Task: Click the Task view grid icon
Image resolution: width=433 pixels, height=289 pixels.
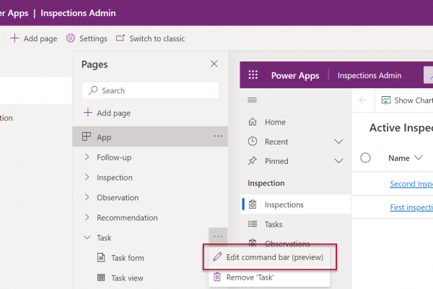Action: coord(101,277)
